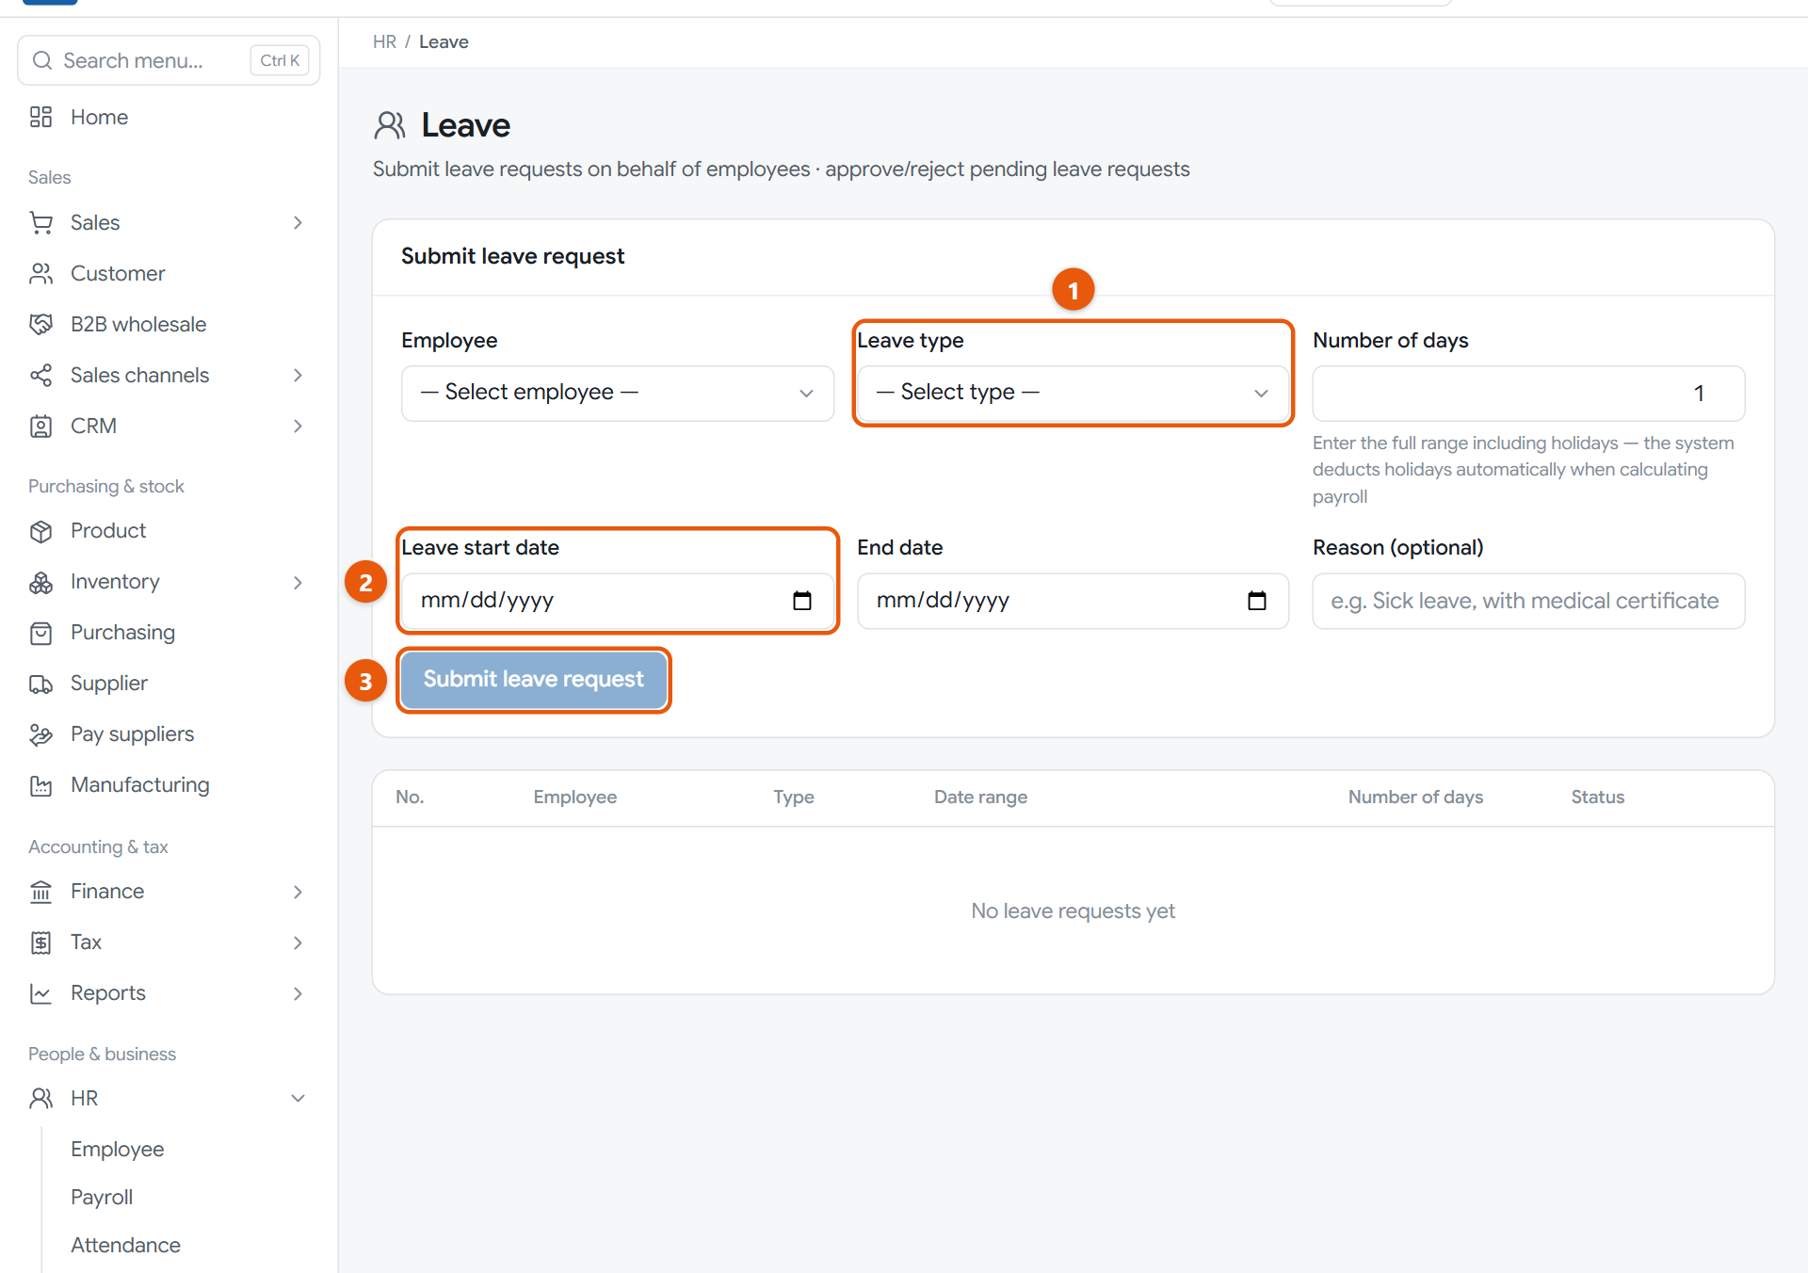Click the Finance bank icon
1808x1273 pixels.
(x=40, y=892)
